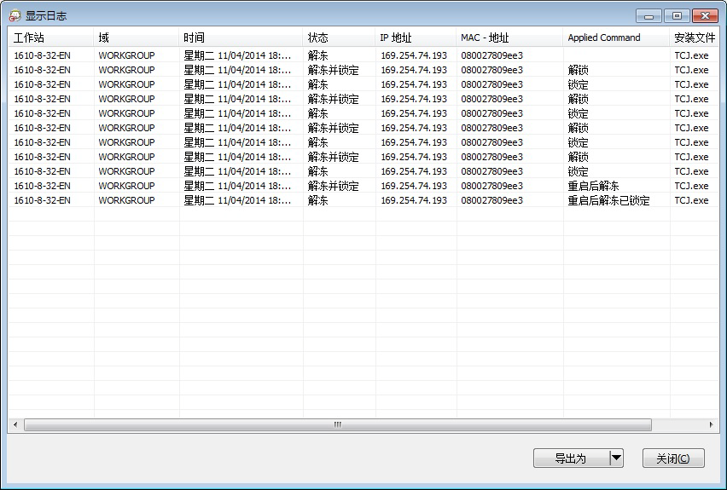Click 169.254.74.193 in the first row
The image size is (727, 490).
(x=414, y=55)
